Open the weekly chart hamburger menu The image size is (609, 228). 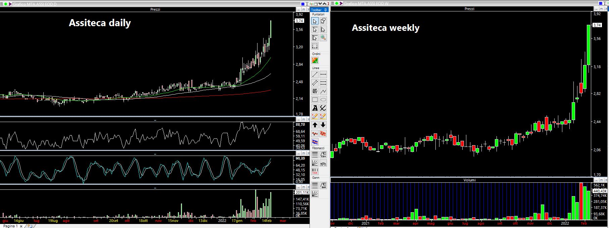[332, 3]
